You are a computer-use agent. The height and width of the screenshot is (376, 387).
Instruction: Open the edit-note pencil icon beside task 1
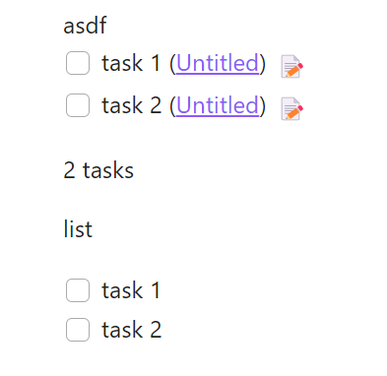pos(291,67)
